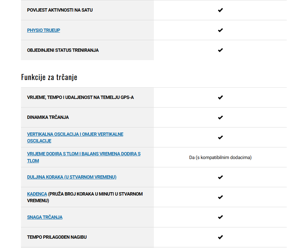
Task: Click checkmark in Kadenca row
Action: point(220,197)
